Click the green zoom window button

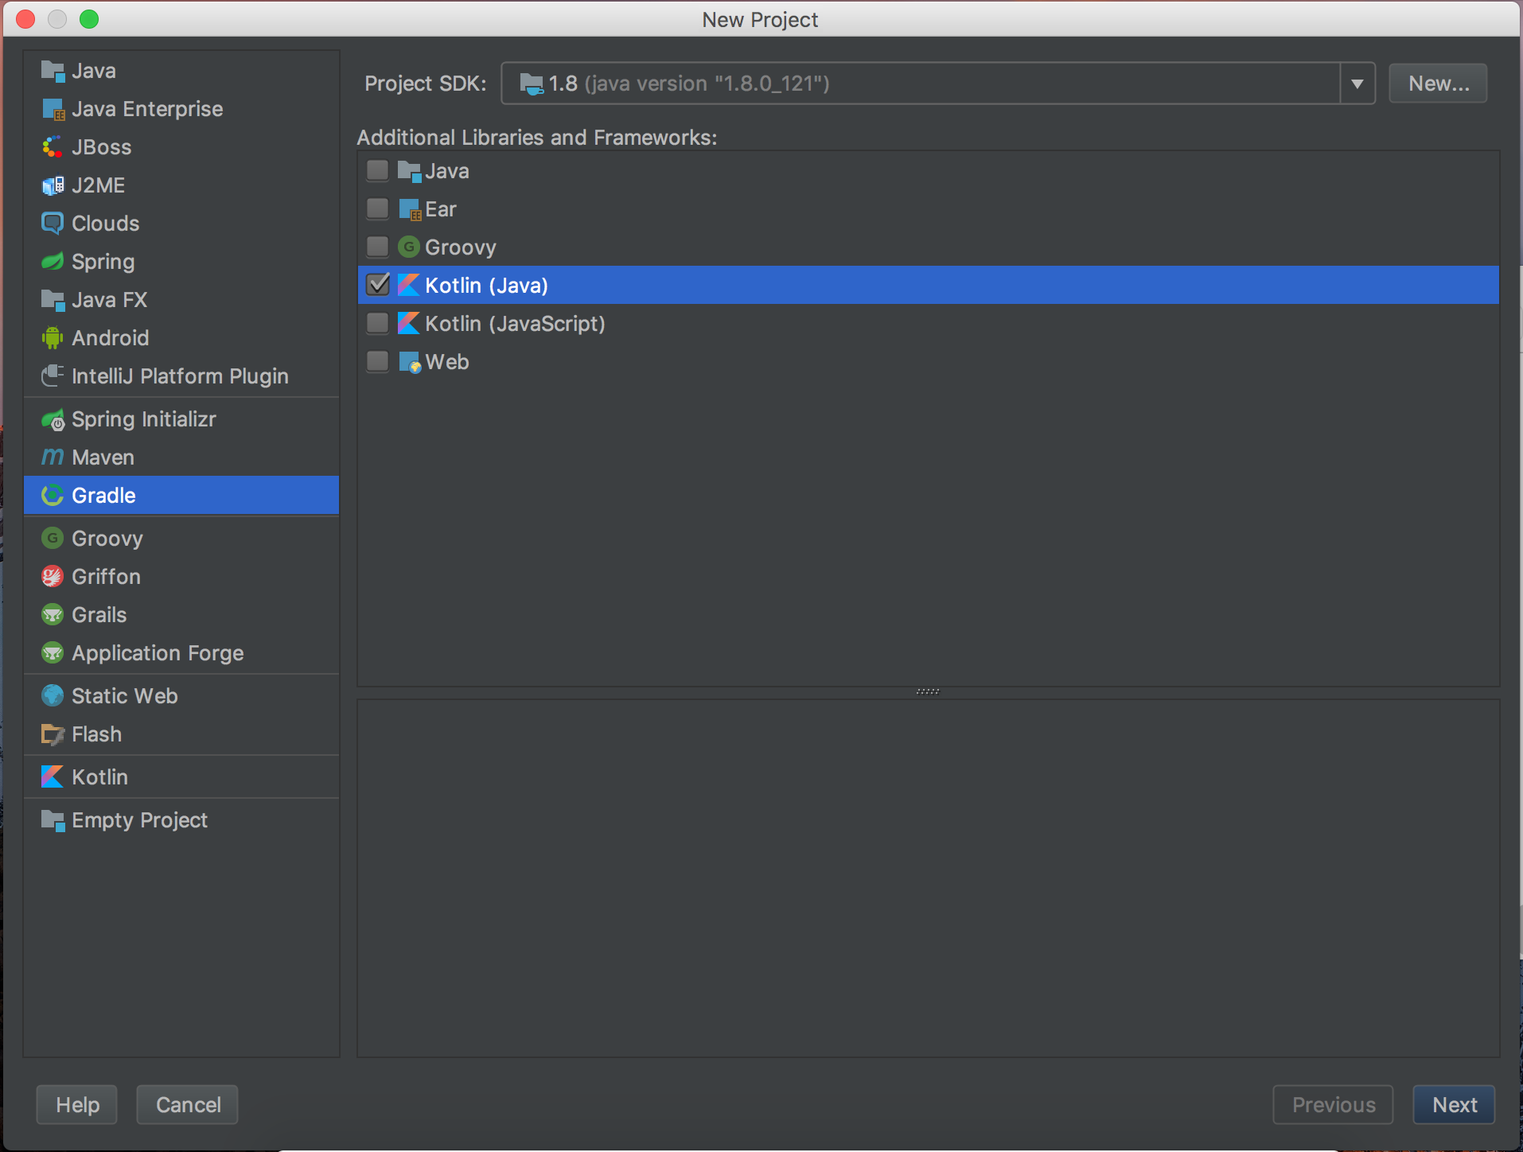[89, 19]
